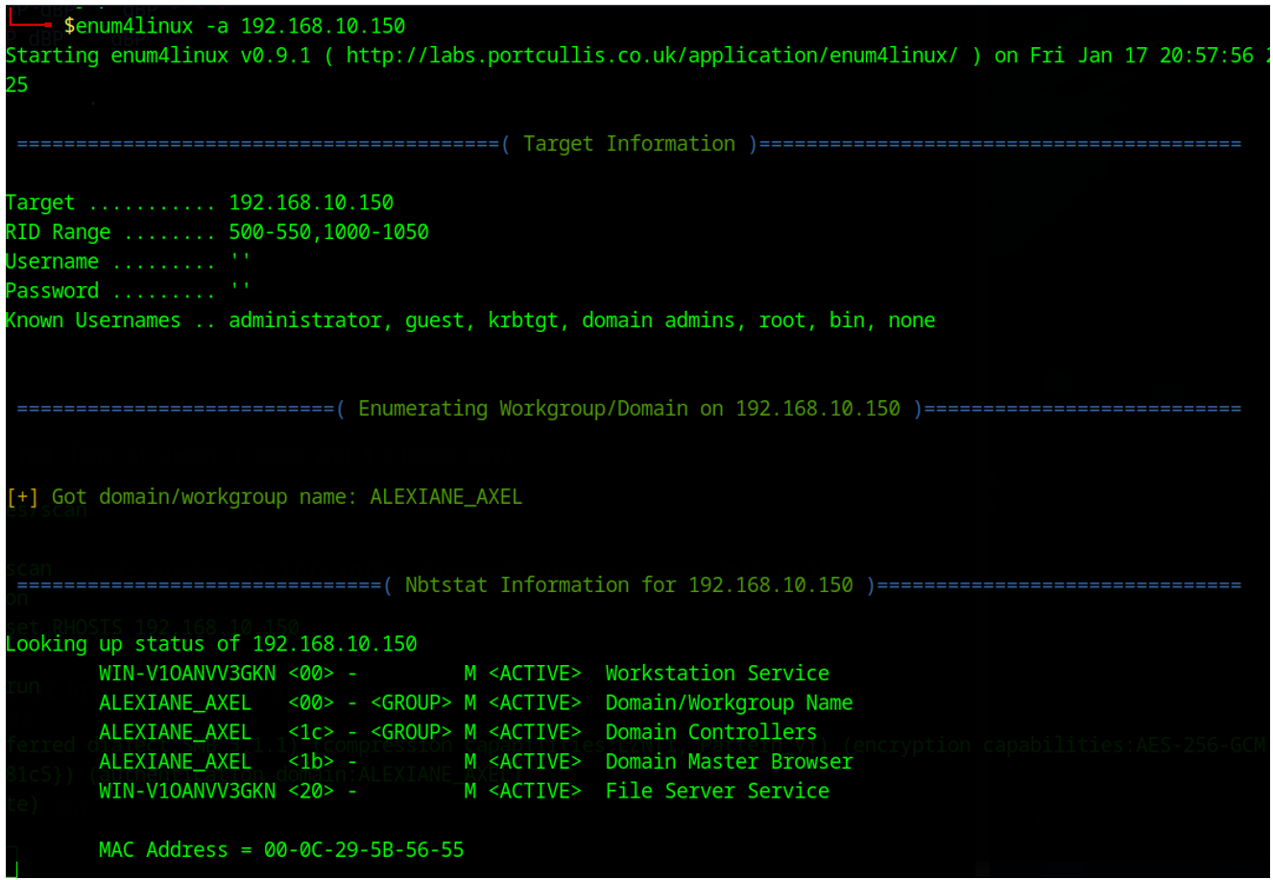The image size is (1273, 880).
Task: Select the Target 192.168.10.150 line
Action: point(200,202)
